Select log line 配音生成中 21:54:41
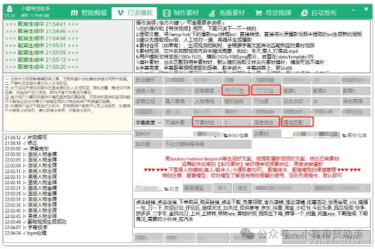The image size is (375, 249). click(42, 24)
